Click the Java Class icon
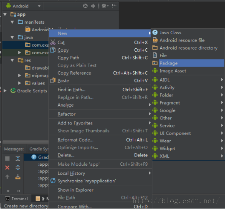Image resolution: width=225 pixels, height=209 pixels. (155, 32)
